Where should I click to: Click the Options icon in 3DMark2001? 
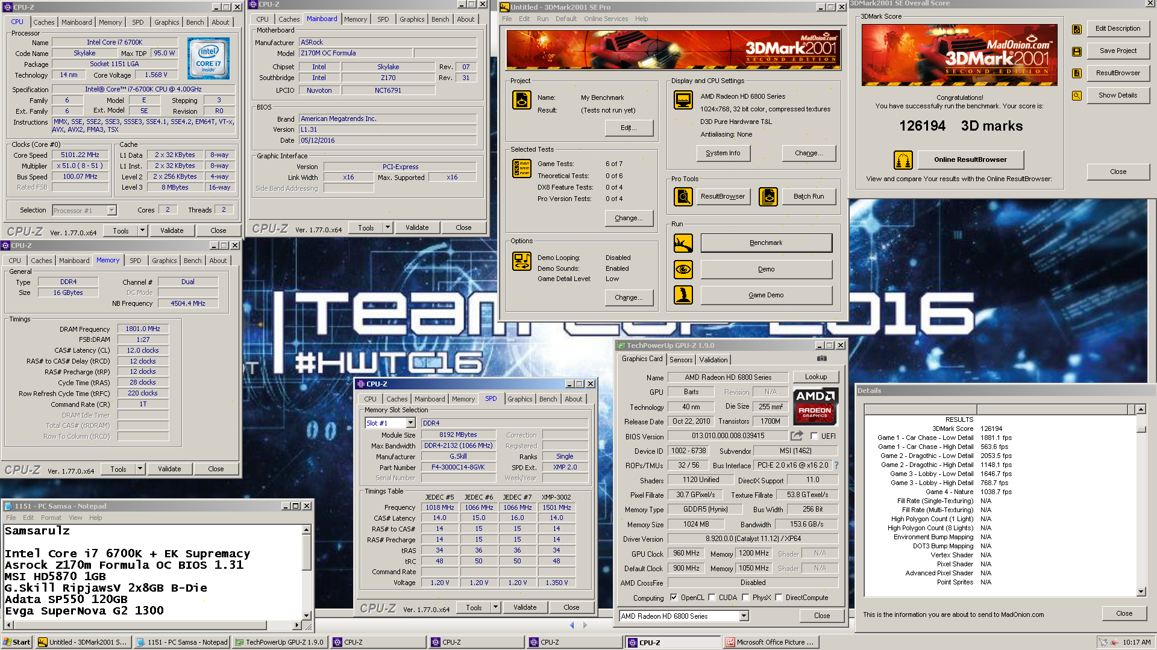pos(521,261)
